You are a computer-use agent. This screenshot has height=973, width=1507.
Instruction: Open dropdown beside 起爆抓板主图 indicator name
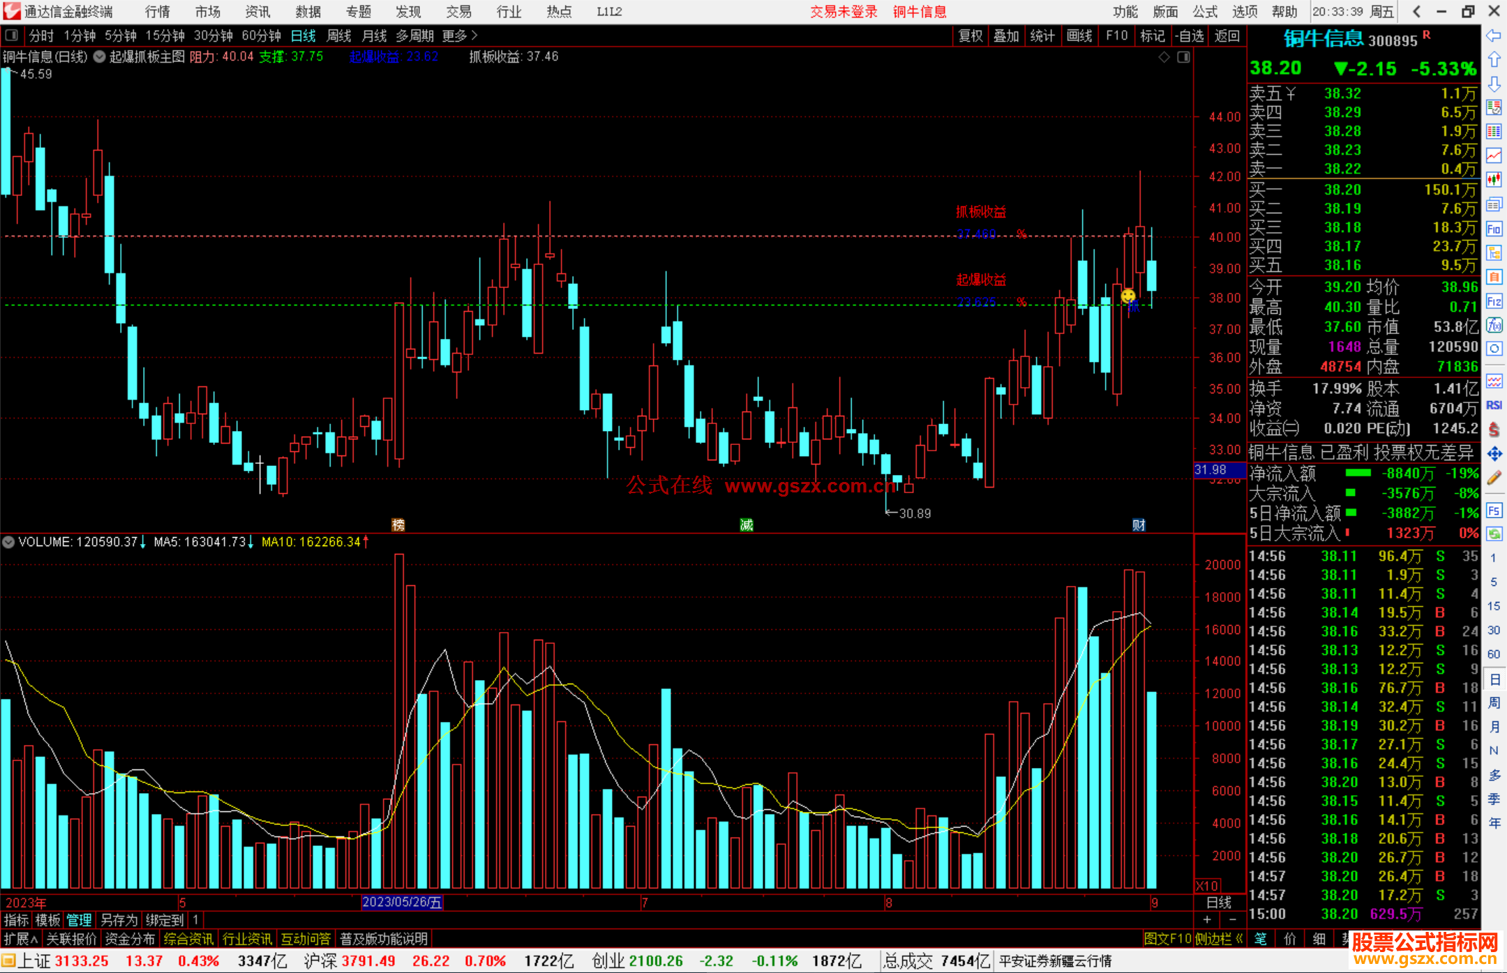click(x=100, y=57)
